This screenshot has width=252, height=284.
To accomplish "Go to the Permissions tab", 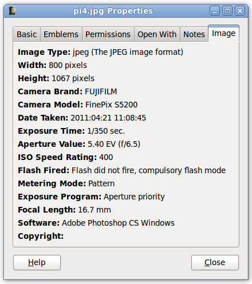I will point(108,34).
